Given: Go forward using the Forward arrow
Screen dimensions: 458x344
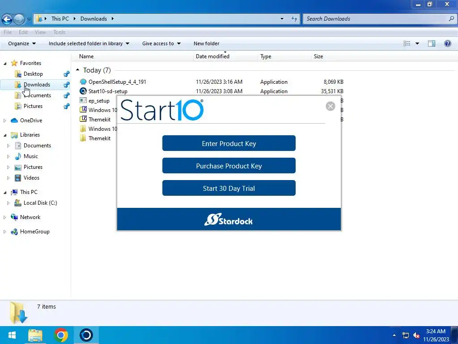Looking at the screenshot, I should (x=19, y=19).
